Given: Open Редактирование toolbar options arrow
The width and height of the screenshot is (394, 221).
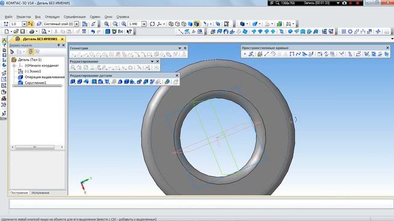Looking at the screenshot, I should pos(152,61).
